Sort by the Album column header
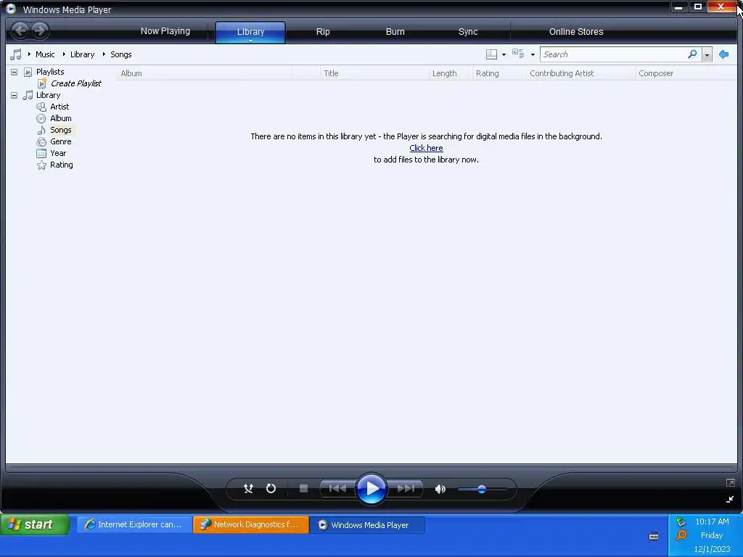743x557 pixels. click(204, 73)
